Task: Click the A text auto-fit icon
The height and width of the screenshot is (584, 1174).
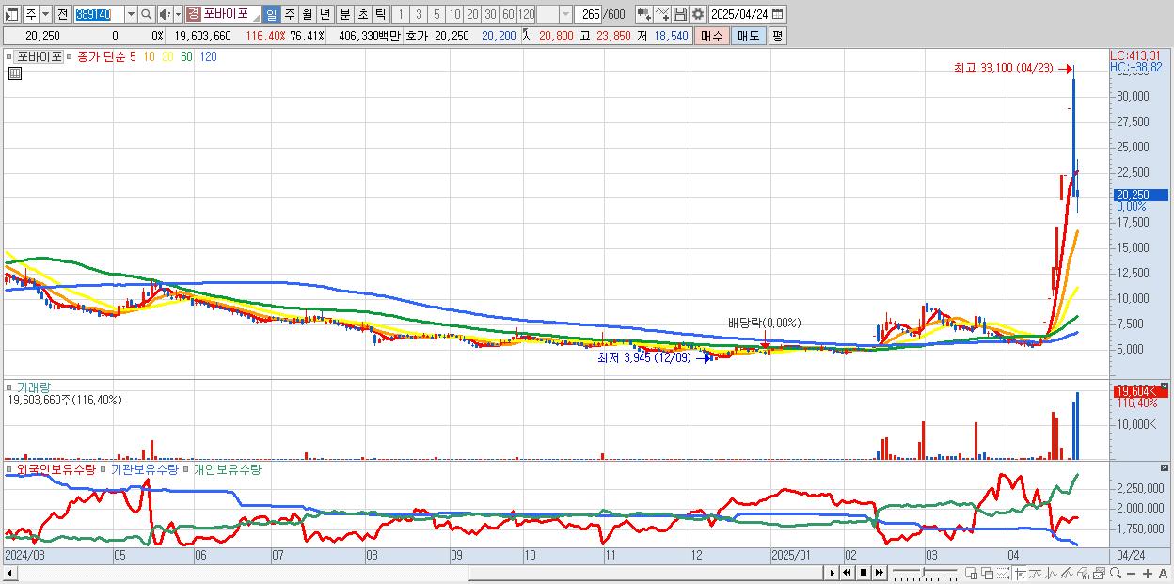Action: point(1164,573)
